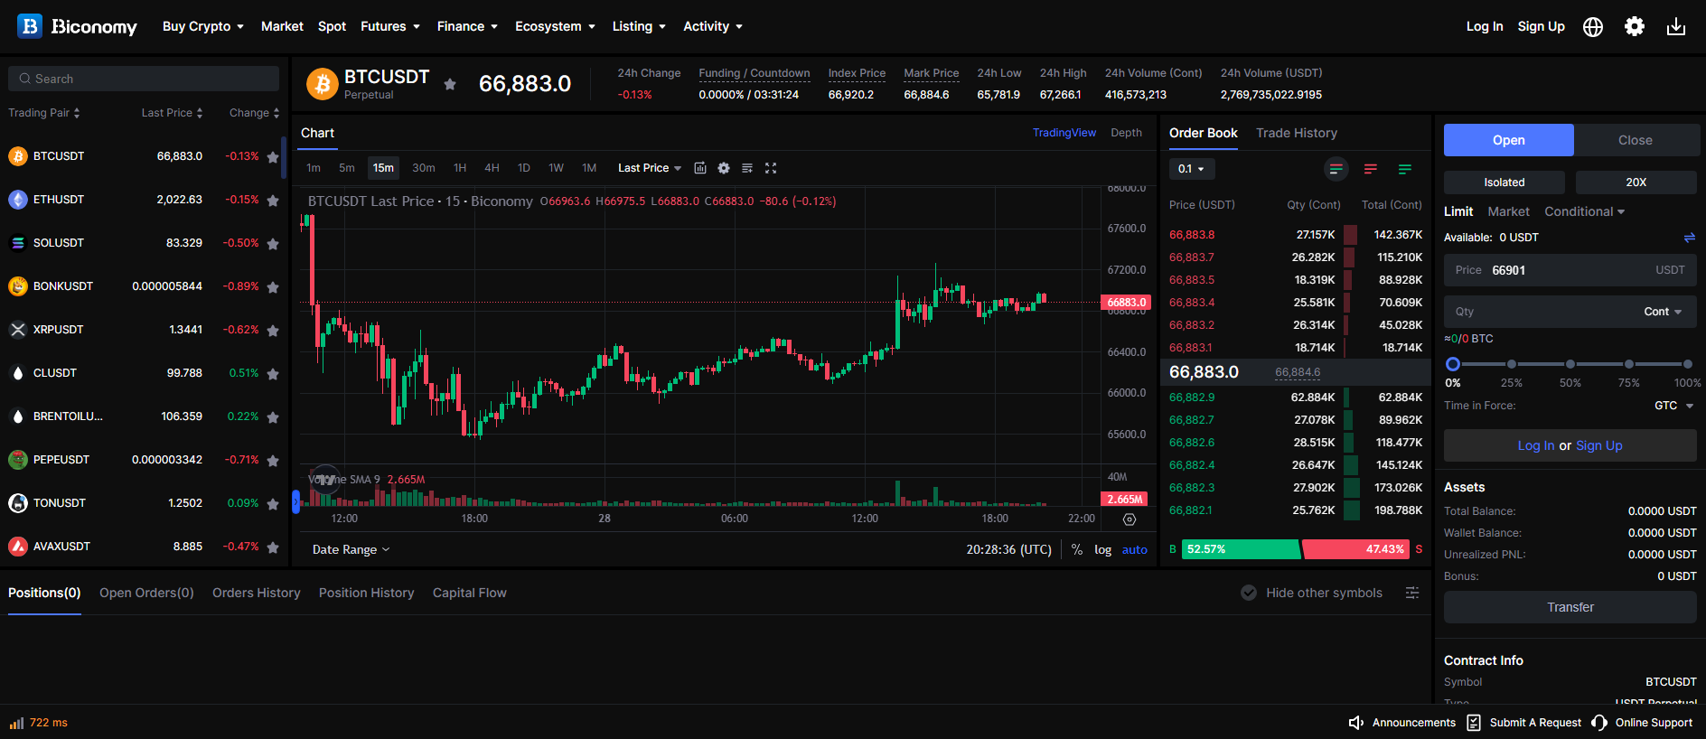Select the Market order type
Viewport: 1706px width, 739px height.
1509,211
